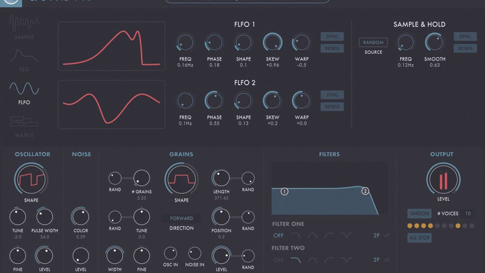Select the band-pass shape for Filter One
485x273 pixels.
point(312,235)
